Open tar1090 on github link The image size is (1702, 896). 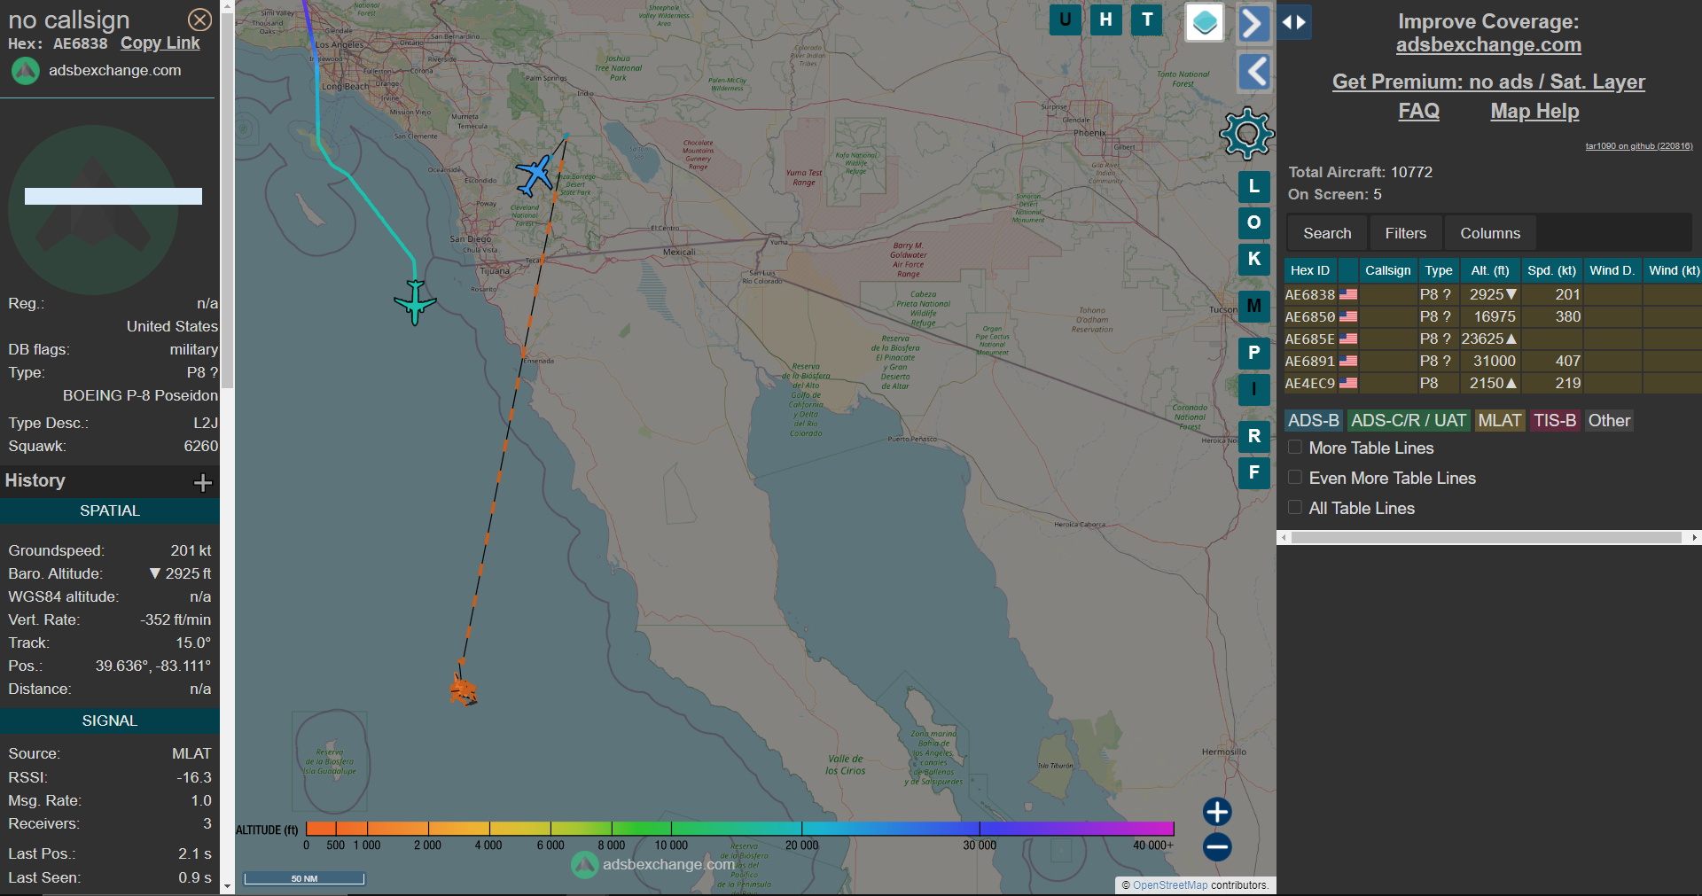coord(1639,146)
